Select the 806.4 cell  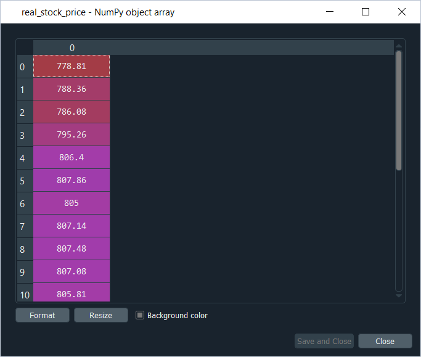(72, 157)
